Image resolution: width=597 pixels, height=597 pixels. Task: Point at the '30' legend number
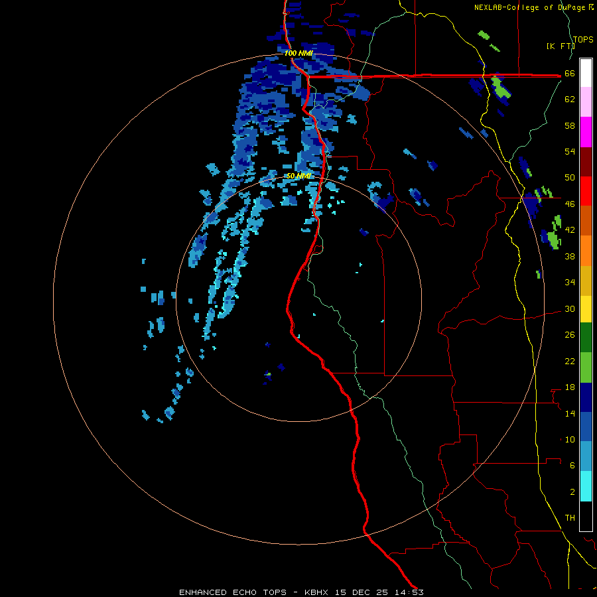pos(570,308)
